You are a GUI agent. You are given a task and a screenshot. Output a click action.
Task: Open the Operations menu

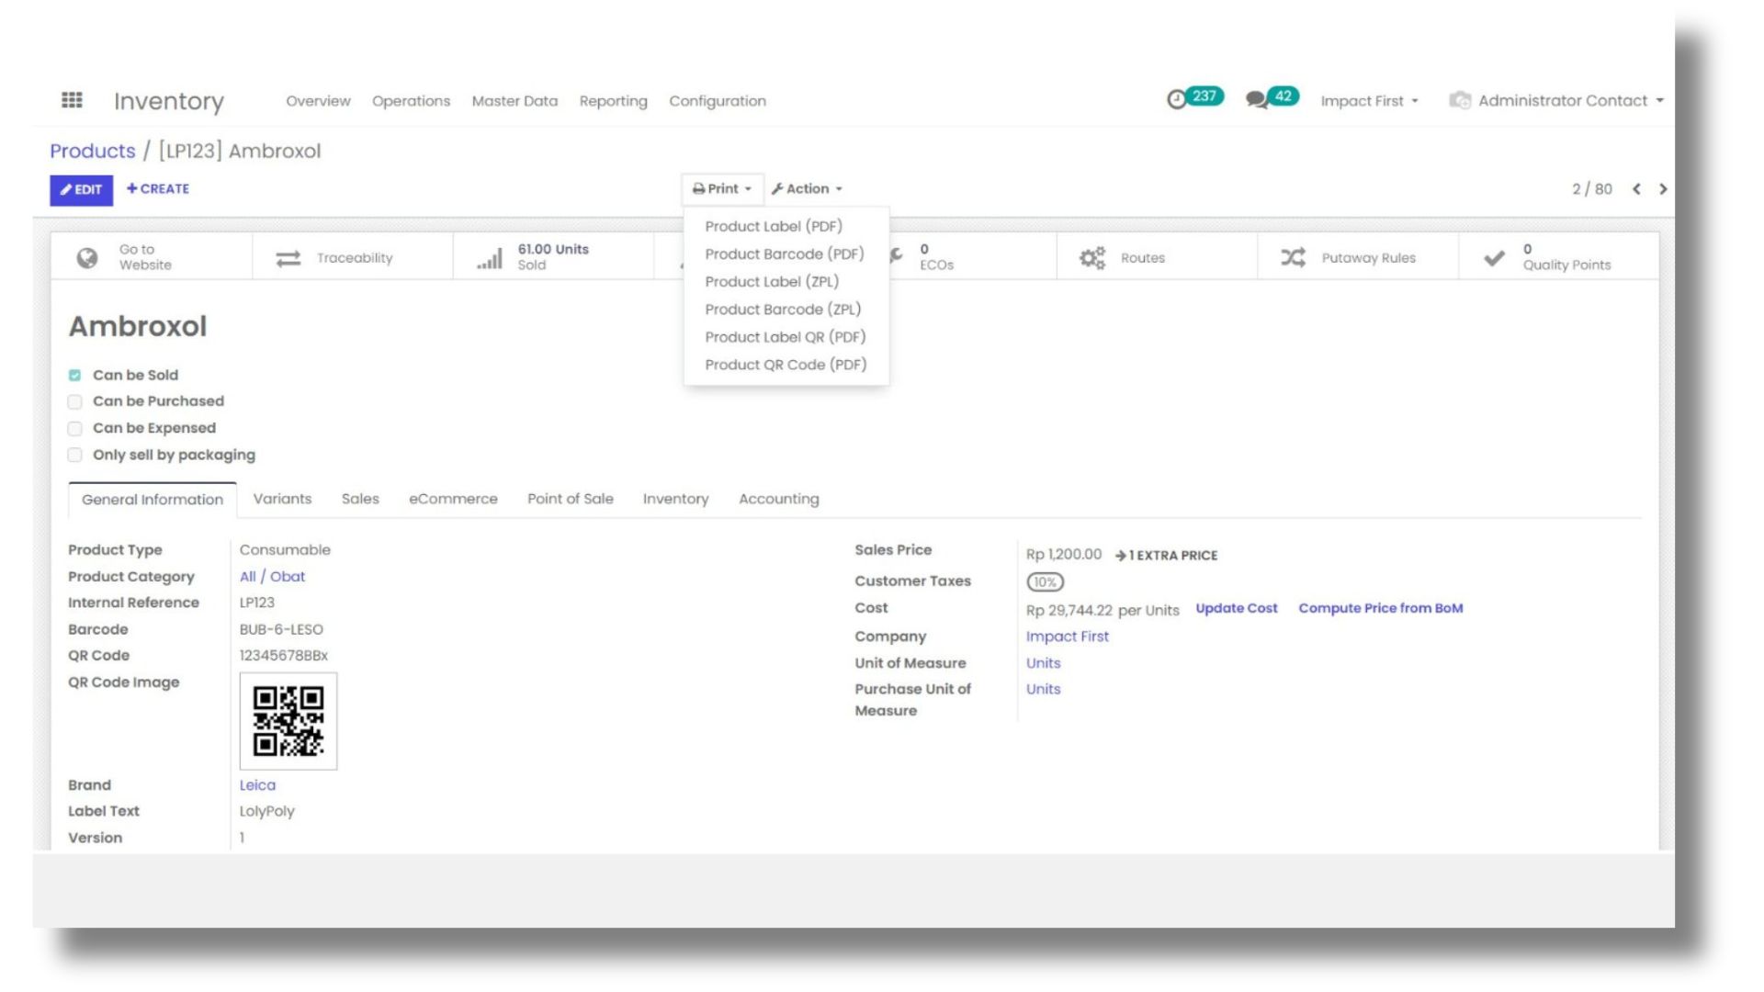411,101
